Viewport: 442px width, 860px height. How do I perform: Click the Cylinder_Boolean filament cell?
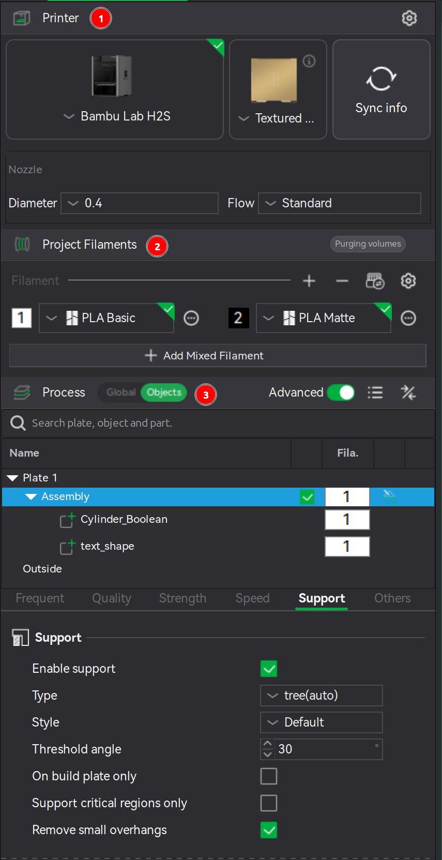[x=347, y=520]
